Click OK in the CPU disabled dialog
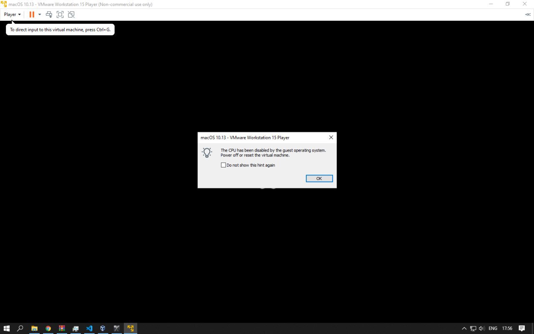The image size is (534, 334). tap(319, 178)
